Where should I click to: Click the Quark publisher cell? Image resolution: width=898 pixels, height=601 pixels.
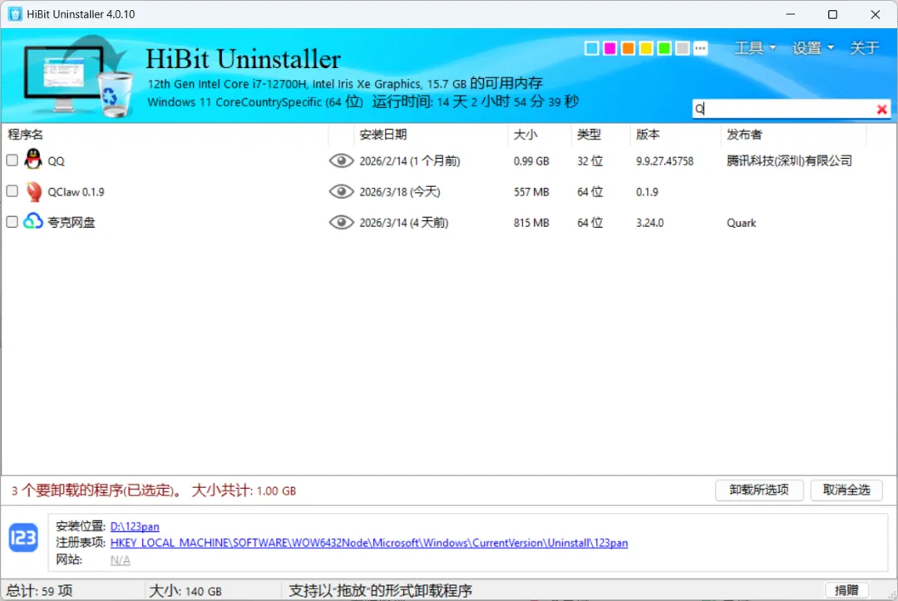click(x=741, y=223)
